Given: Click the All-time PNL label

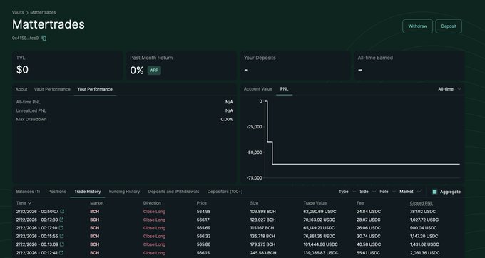Looking at the screenshot, I should (29, 102).
